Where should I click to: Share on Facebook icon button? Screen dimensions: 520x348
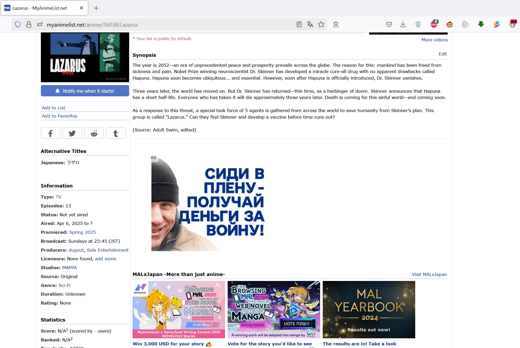click(51, 133)
